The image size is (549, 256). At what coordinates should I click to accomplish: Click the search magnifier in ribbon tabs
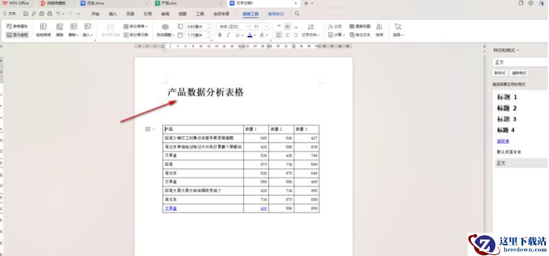[x=297, y=13]
